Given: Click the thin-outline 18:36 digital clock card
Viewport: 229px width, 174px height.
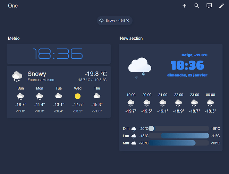Looking at the screenshot, I should coord(59,54).
